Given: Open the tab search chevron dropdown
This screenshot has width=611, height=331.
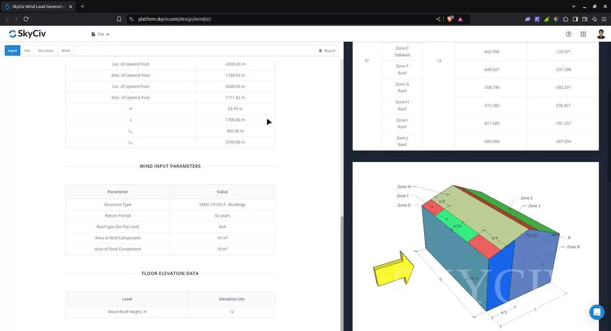Looking at the screenshot, I should point(574,6).
